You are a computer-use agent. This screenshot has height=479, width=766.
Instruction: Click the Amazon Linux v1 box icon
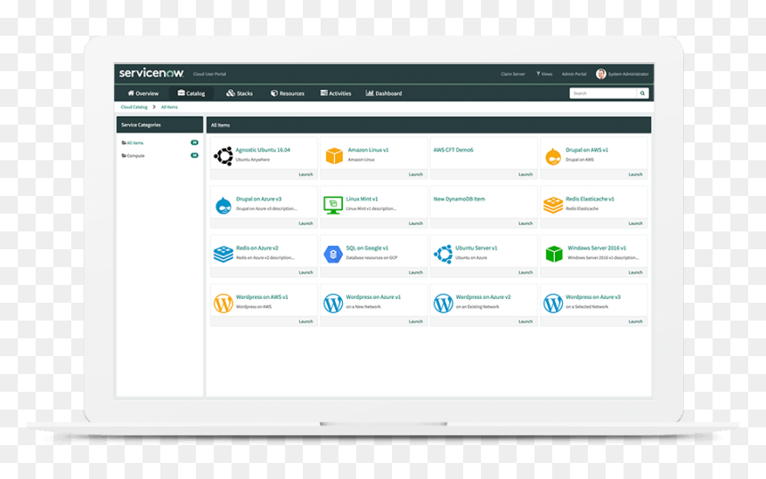[334, 156]
